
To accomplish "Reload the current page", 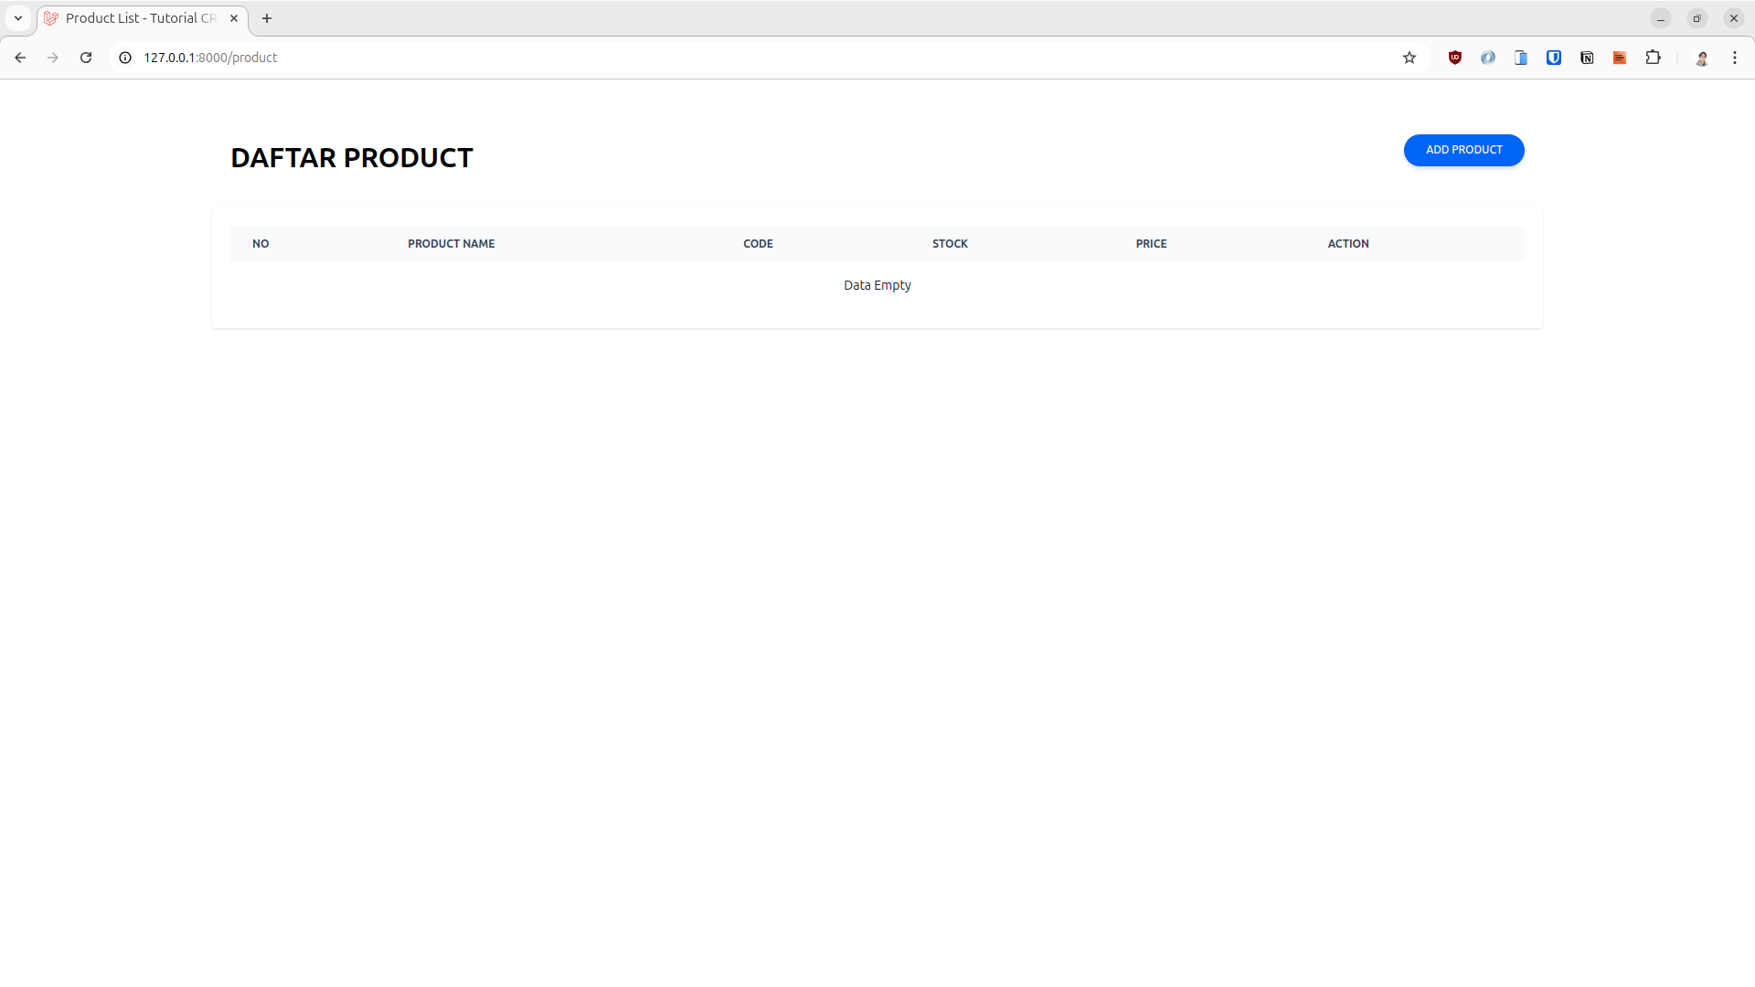I will tap(86, 57).
